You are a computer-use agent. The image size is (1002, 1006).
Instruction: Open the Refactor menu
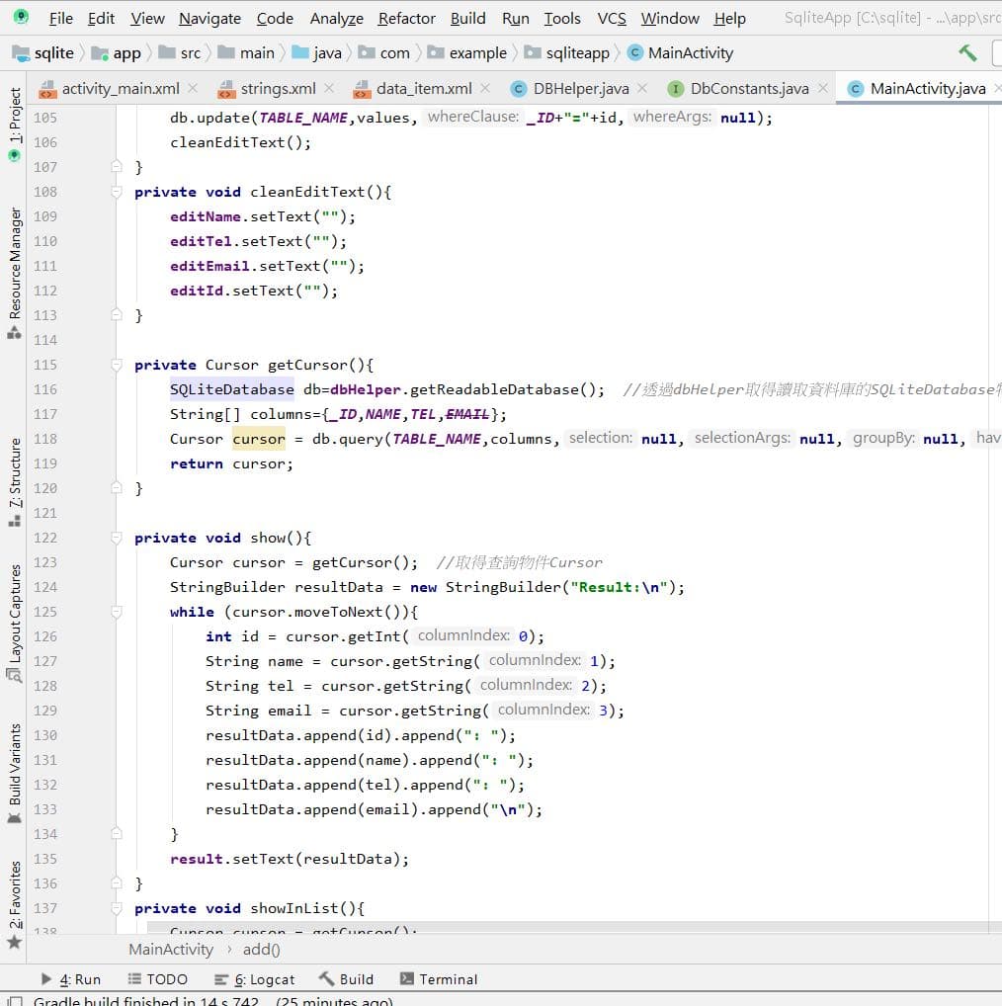tap(405, 18)
